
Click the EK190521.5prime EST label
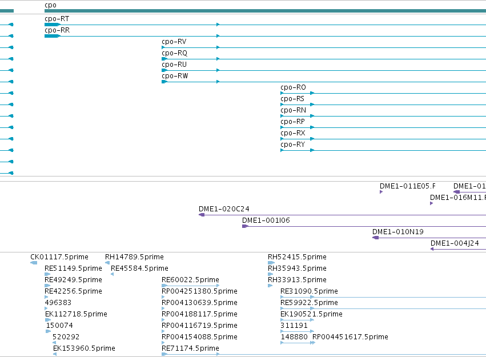311,314
